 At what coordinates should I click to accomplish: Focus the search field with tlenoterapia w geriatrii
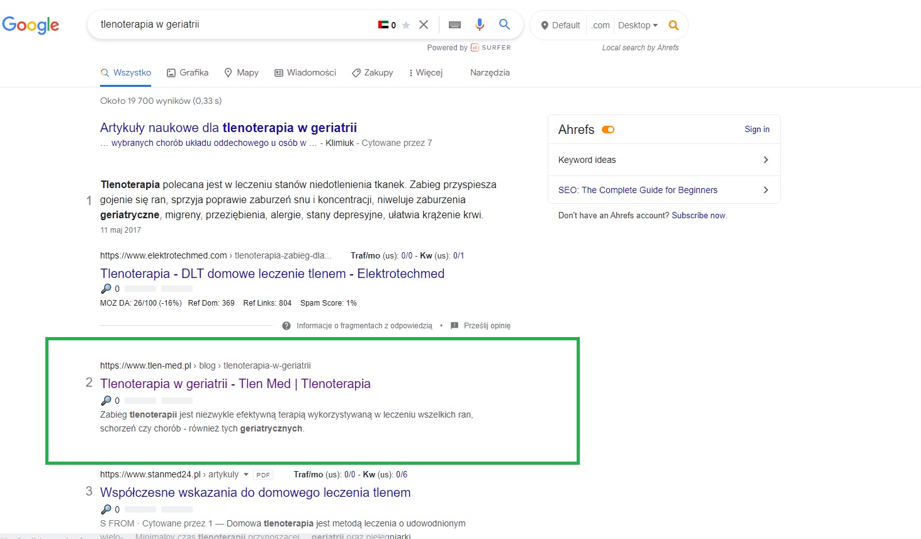pos(233,25)
